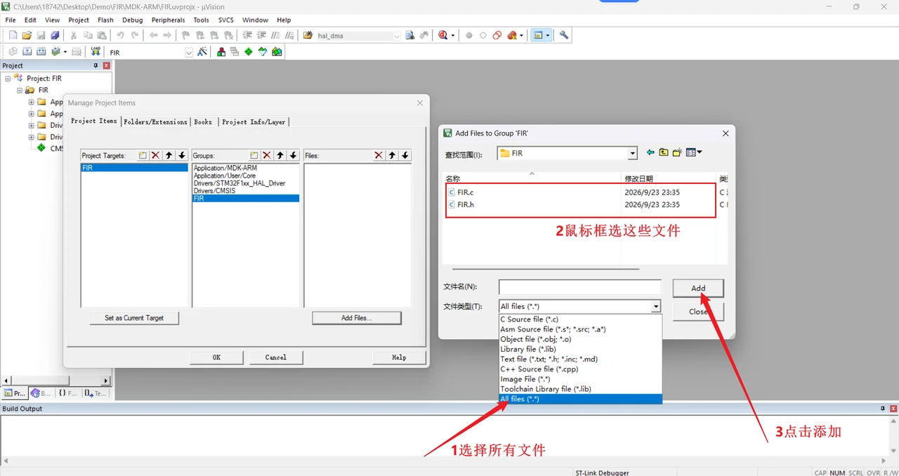Click the Download LOAD icon
Image resolution: width=899 pixels, height=476 pixels.
click(96, 52)
